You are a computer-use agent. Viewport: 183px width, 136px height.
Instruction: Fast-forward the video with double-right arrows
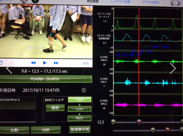click(56, 63)
